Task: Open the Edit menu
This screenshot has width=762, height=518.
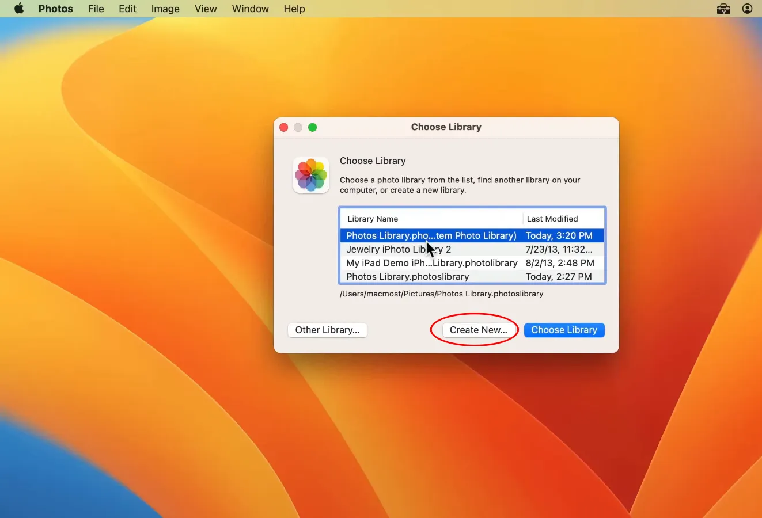Action: 127,9
